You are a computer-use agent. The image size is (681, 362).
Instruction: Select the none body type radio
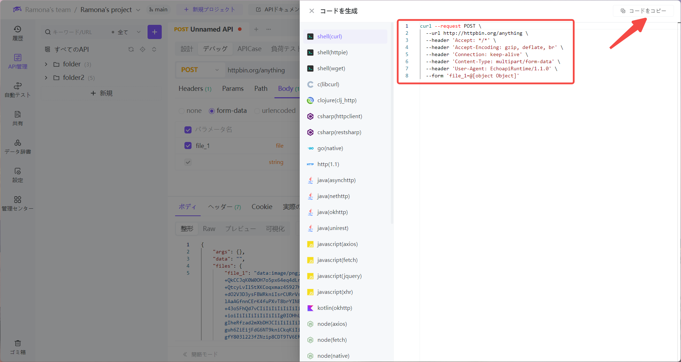(x=182, y=111)
